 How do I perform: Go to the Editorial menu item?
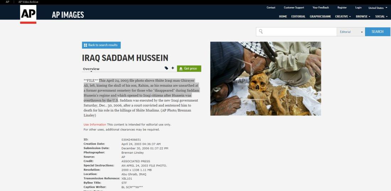coord(298,16)
